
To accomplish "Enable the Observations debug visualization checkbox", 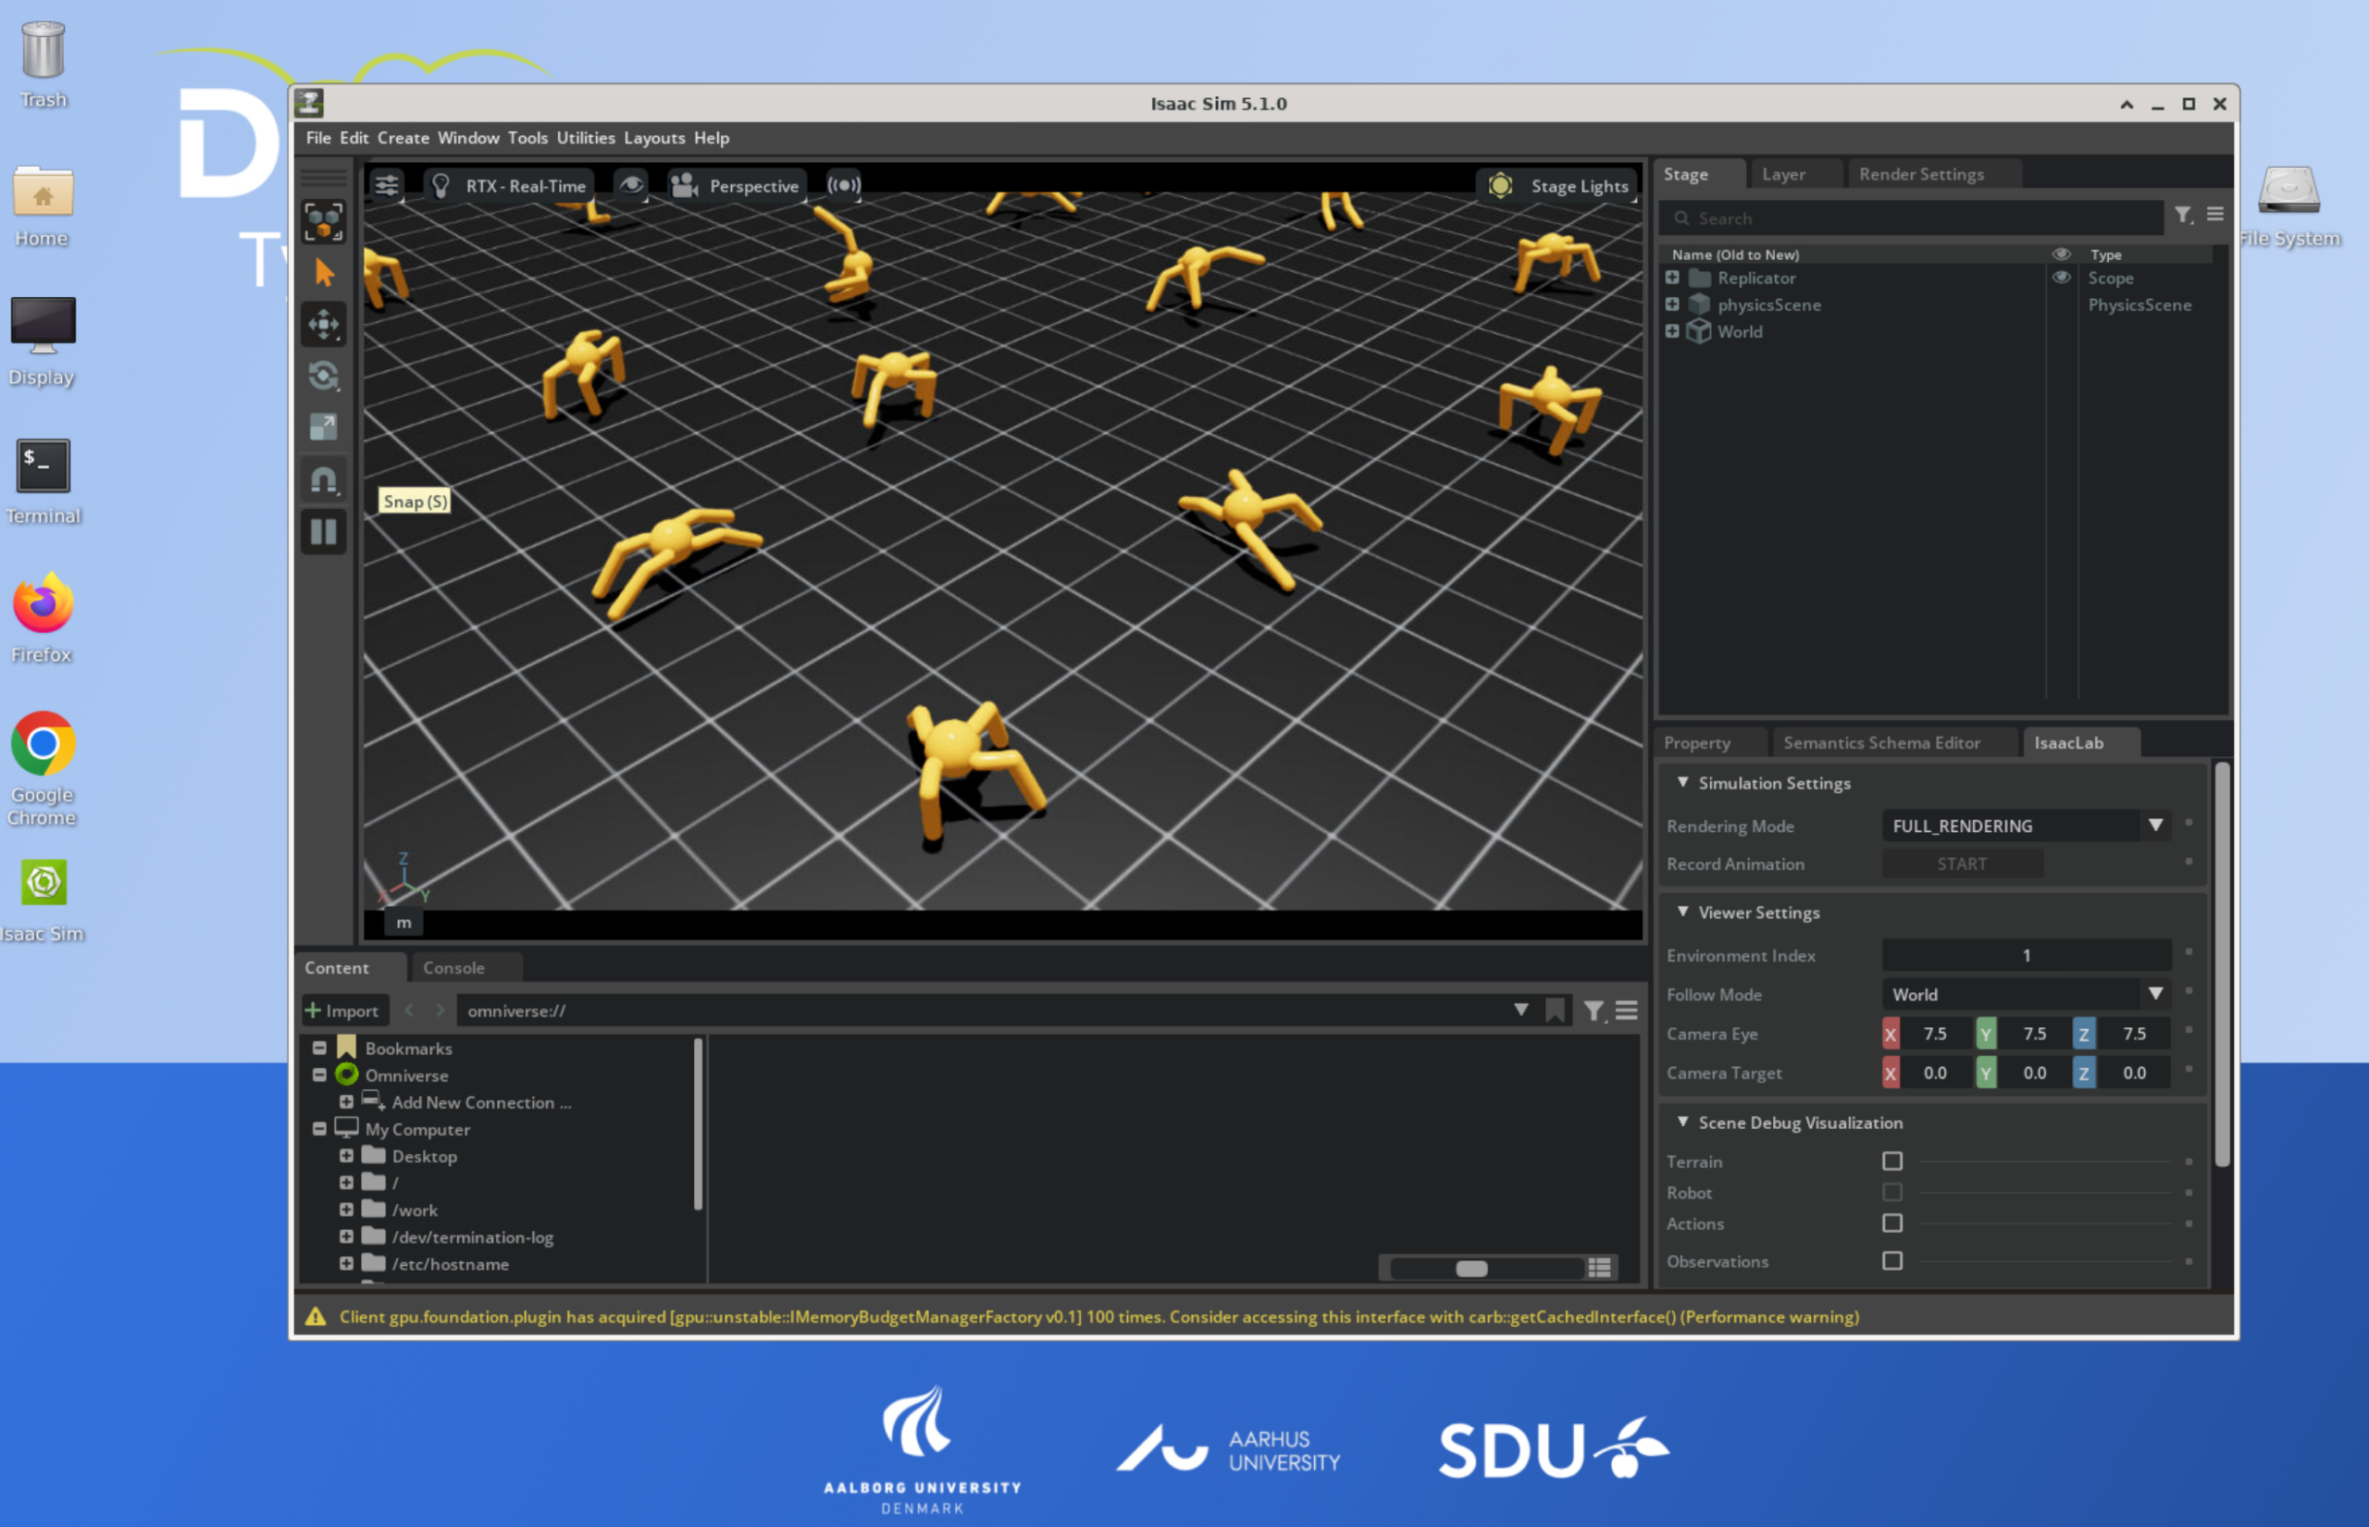I will (1891, 1261).
